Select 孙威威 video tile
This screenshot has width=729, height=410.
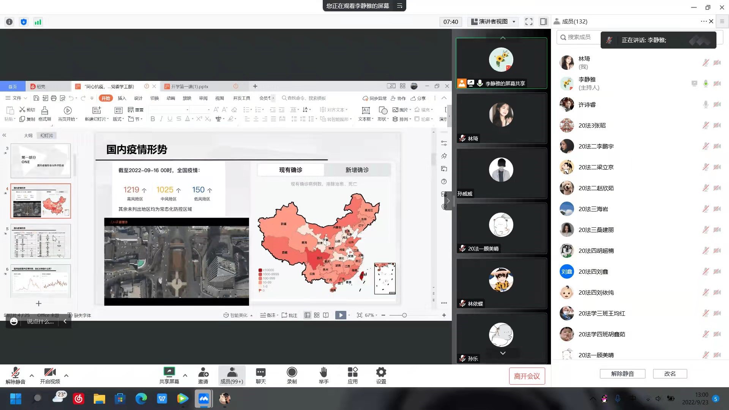point(501,173)
